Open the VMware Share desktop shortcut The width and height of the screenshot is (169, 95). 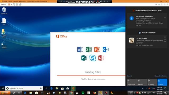4,33
